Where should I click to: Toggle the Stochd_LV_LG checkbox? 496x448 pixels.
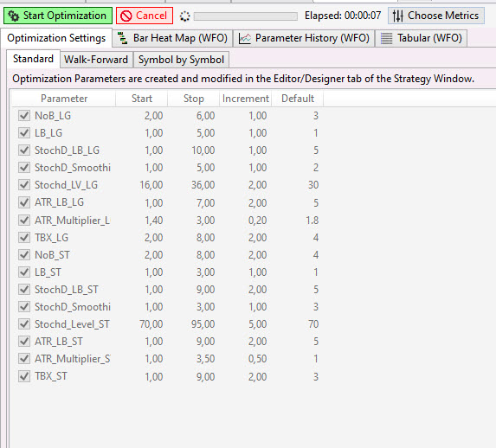pyautogui.click(x=24, y=184)
